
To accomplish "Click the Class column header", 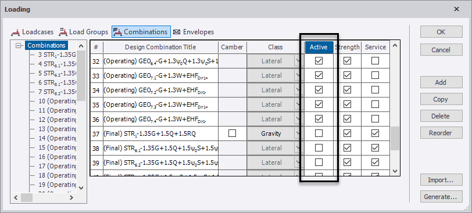I will click(276, 47).
